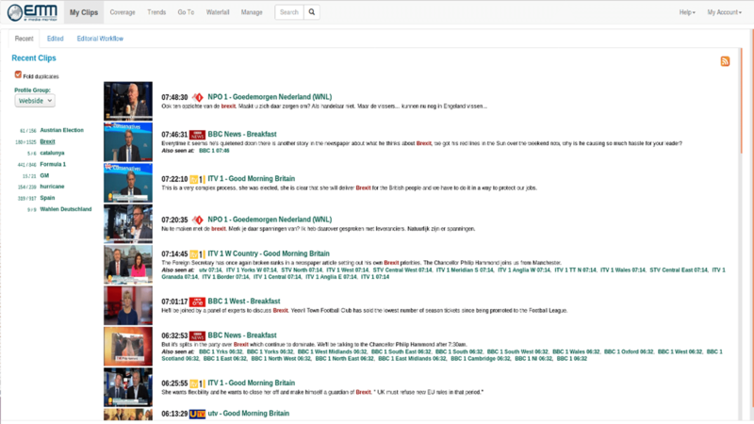Focus the Search input field

click(289, 12)
